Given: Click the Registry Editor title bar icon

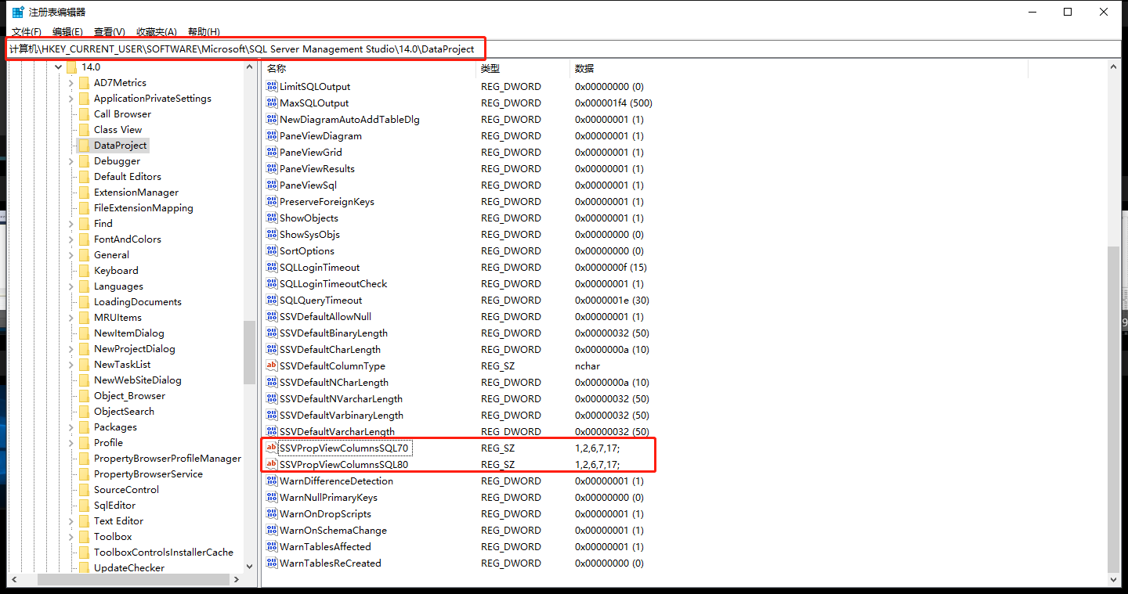Looking at the screenshot, I should coord(17,12).
